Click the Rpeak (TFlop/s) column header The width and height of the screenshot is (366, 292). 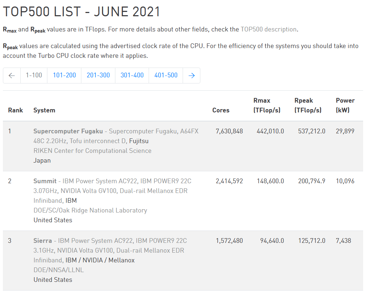(308, 106)
